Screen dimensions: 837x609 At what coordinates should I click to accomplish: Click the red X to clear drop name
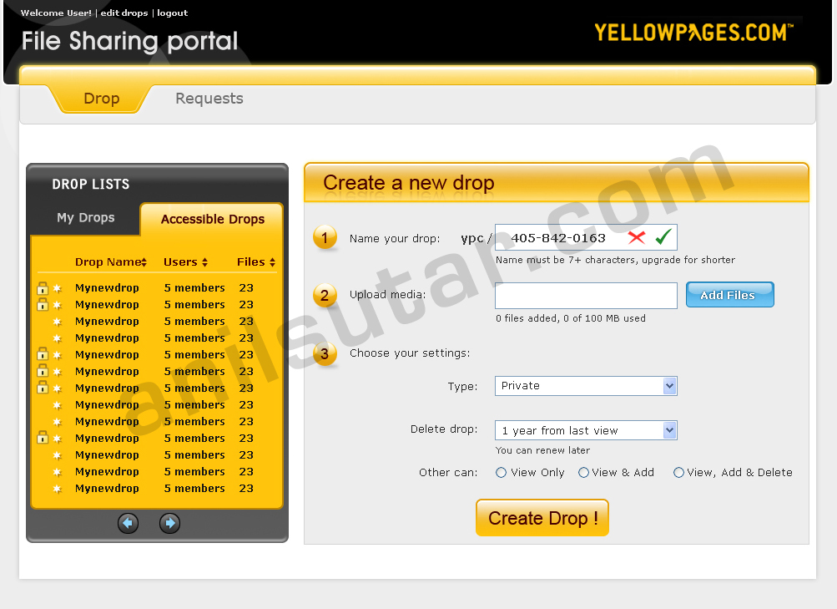click(x=637, y=237)
